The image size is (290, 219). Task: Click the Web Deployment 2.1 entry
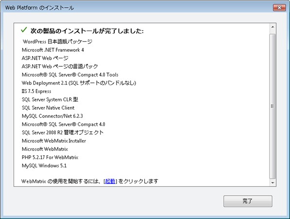click(79, 83)
